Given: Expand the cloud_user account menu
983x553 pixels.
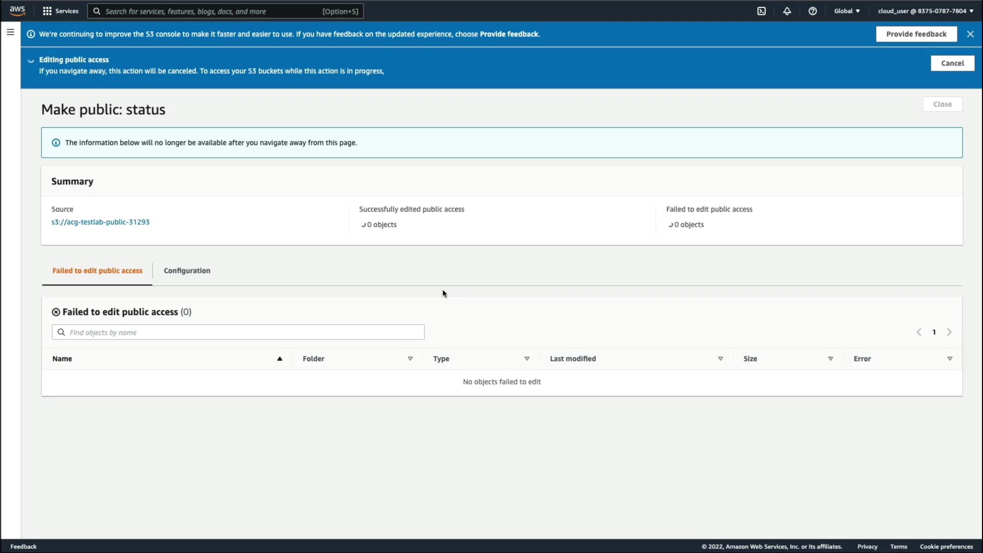Looking at the screenshot, I should coord(925,11).
